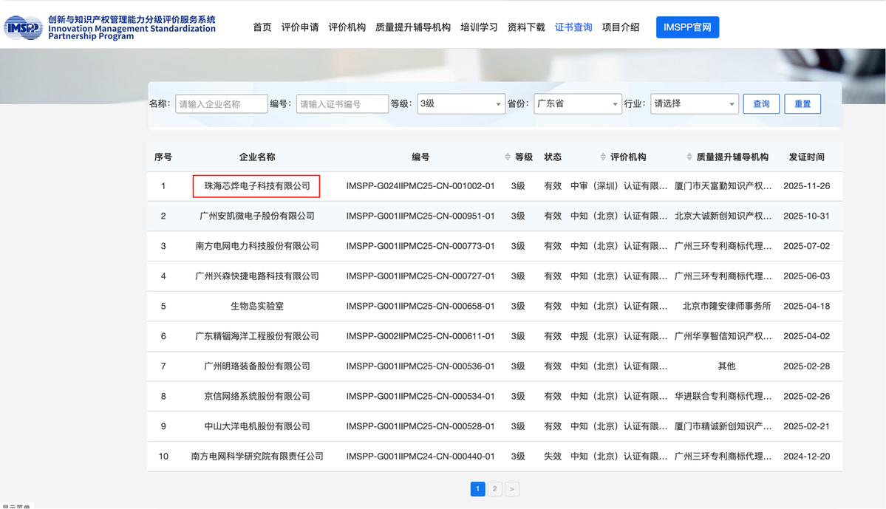This screenshot has width=886, height=509.
Task: Select the 珠海芯烨电子科技有限公司 company cell
Action: click(x=256, y=186)
